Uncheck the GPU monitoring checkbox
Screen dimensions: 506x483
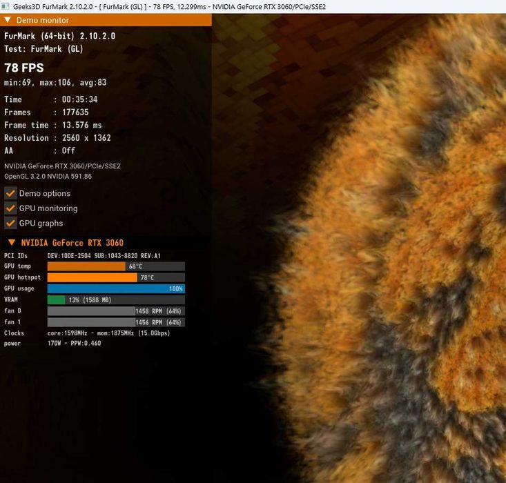(x=10, y=208)
